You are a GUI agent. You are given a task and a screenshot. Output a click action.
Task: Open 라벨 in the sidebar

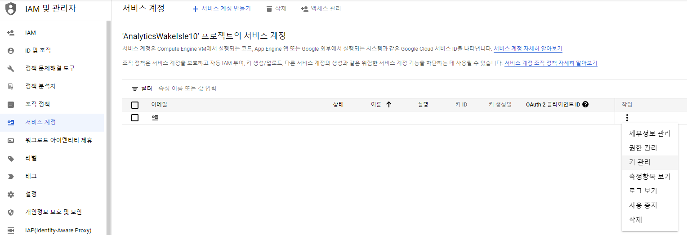[x=52, y=158]
